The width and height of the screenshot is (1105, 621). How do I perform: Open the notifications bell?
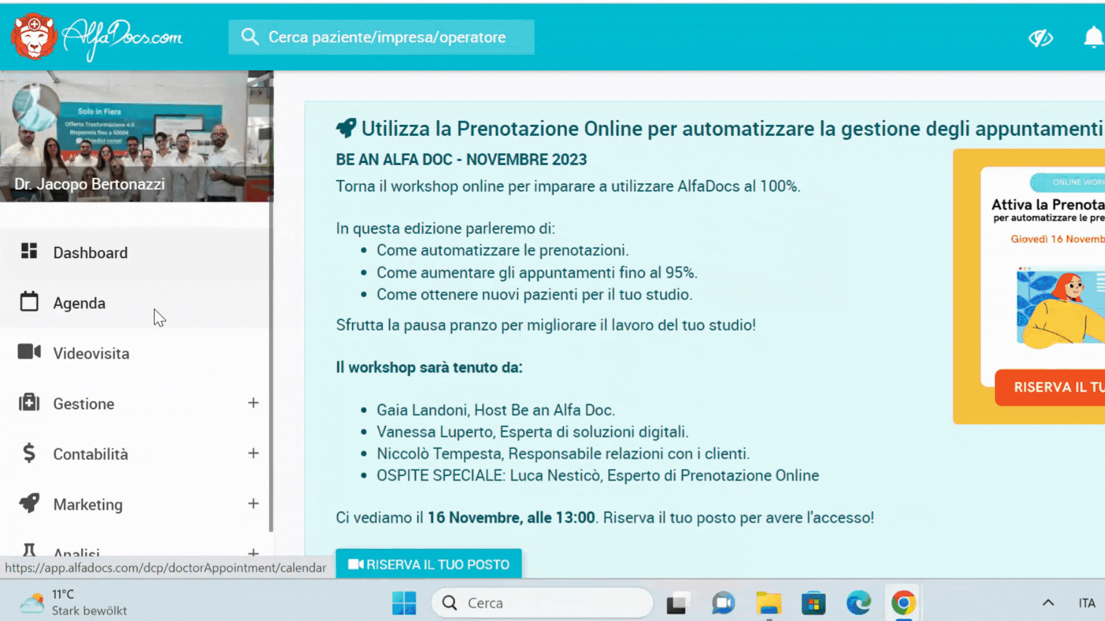(x=1093, y=38)
